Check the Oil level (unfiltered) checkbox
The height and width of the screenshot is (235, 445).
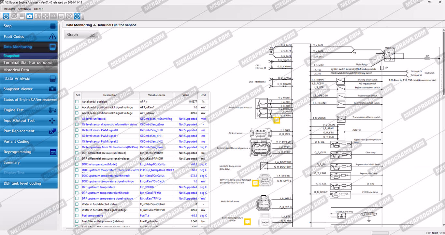[77, 119]
